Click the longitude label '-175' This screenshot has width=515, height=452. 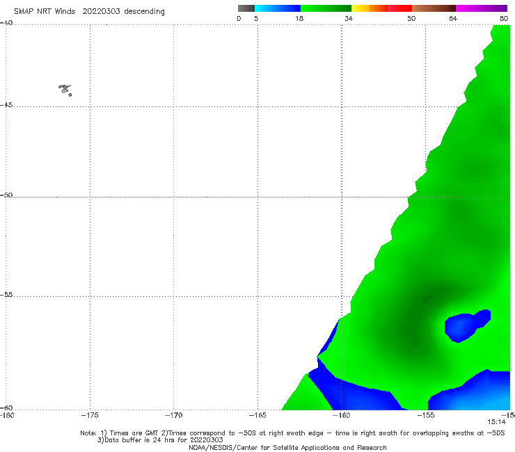tap(90, 415)
